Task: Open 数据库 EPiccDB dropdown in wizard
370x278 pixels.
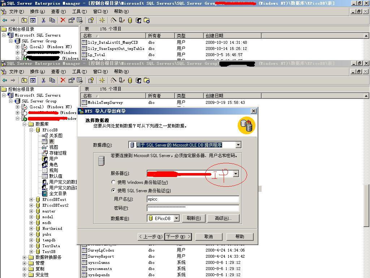Action: pyautogui.click(x=177, y=218)
